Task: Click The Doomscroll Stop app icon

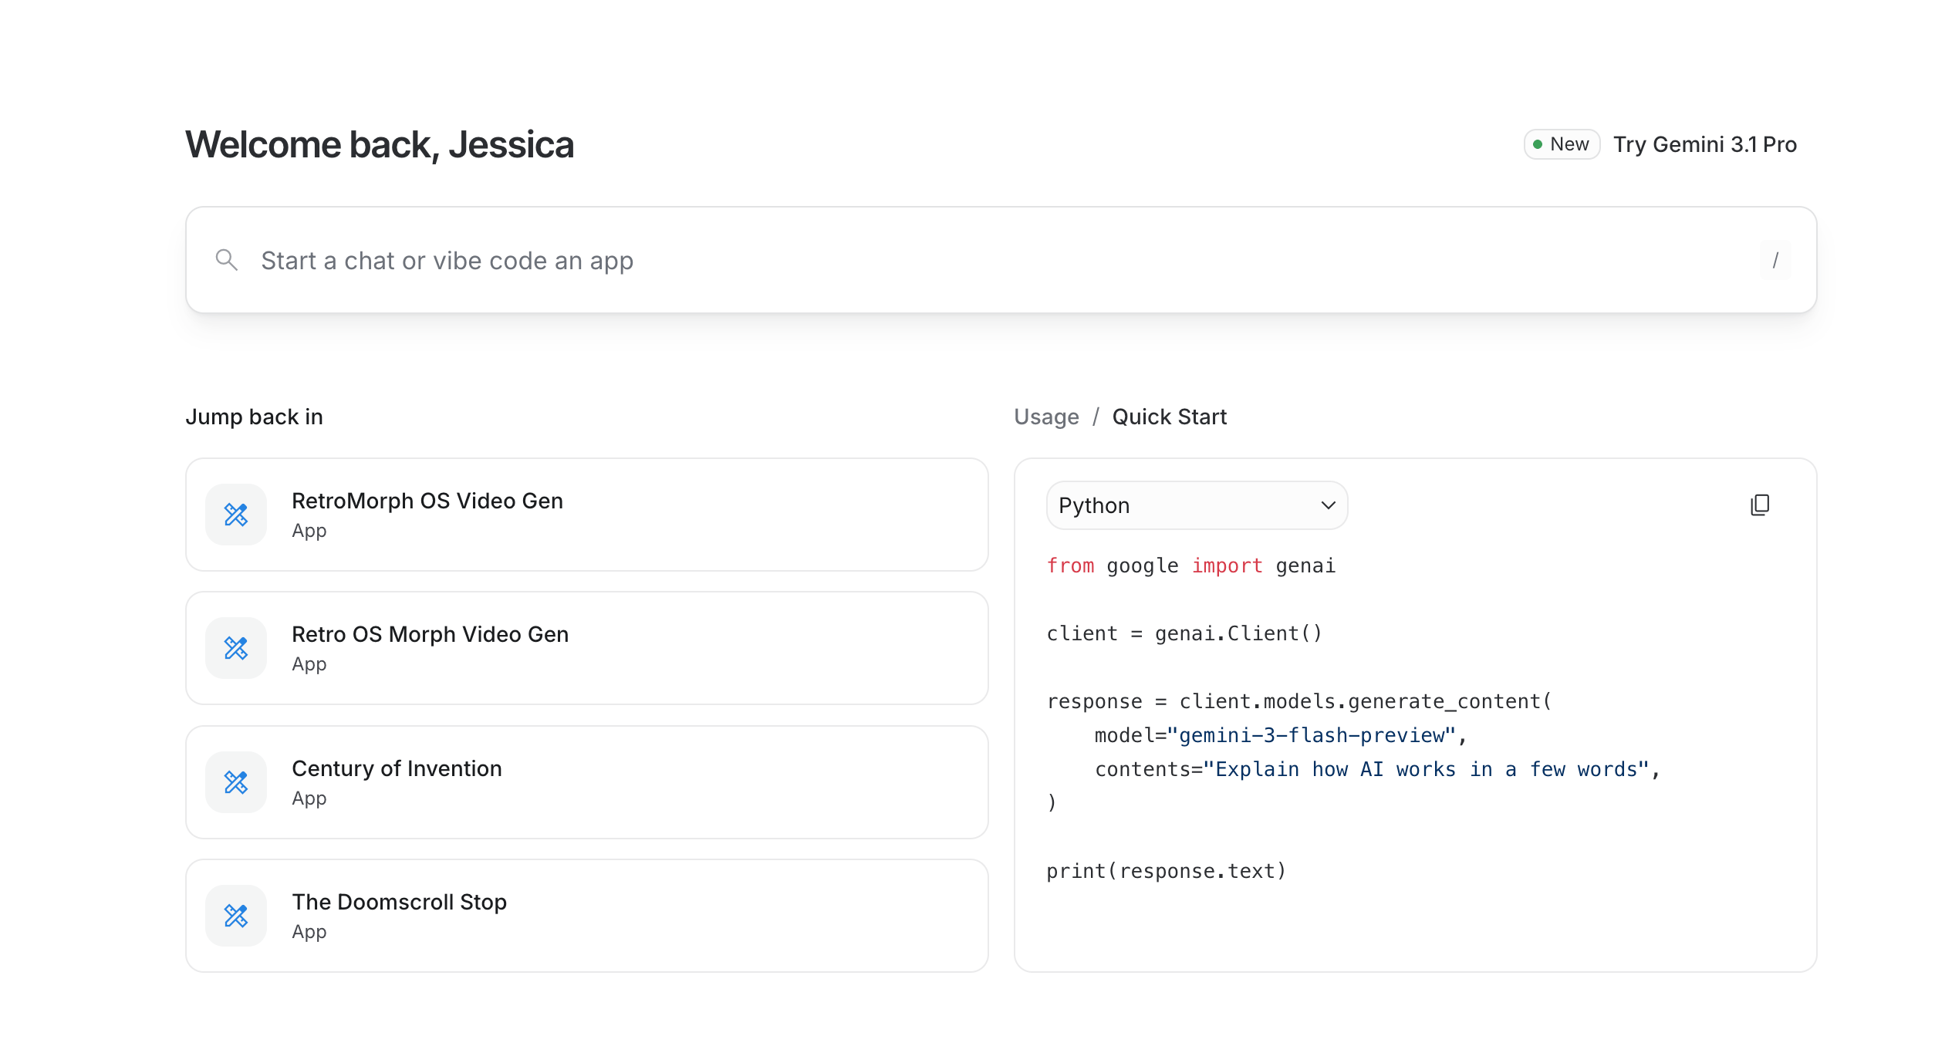Action: (236, 916)
